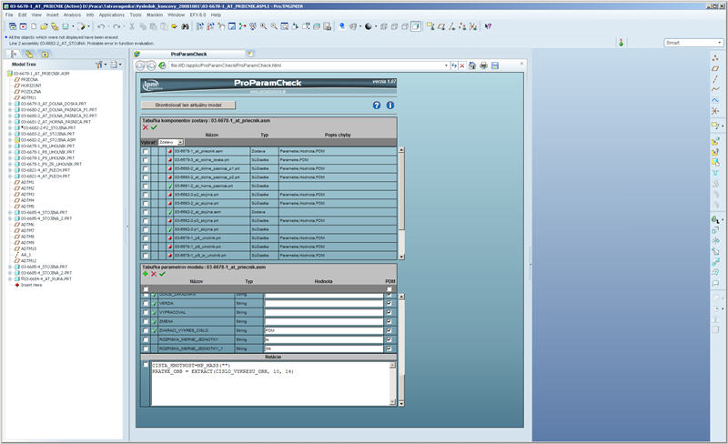728x444 pixels.
Task: Check the box for 03-6682-2_at_stojina.asm row
Action: click(x=146, y=212)
